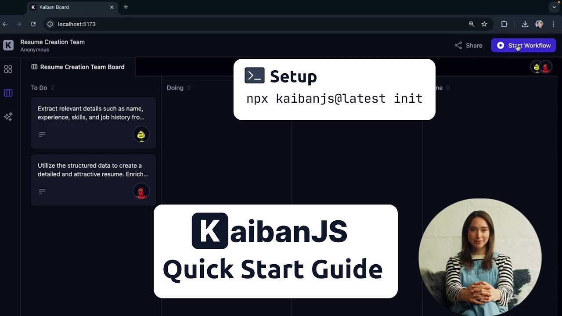Click the Kaiban K logo in the app header
562x316 pixels.
[x=8, y=45]
